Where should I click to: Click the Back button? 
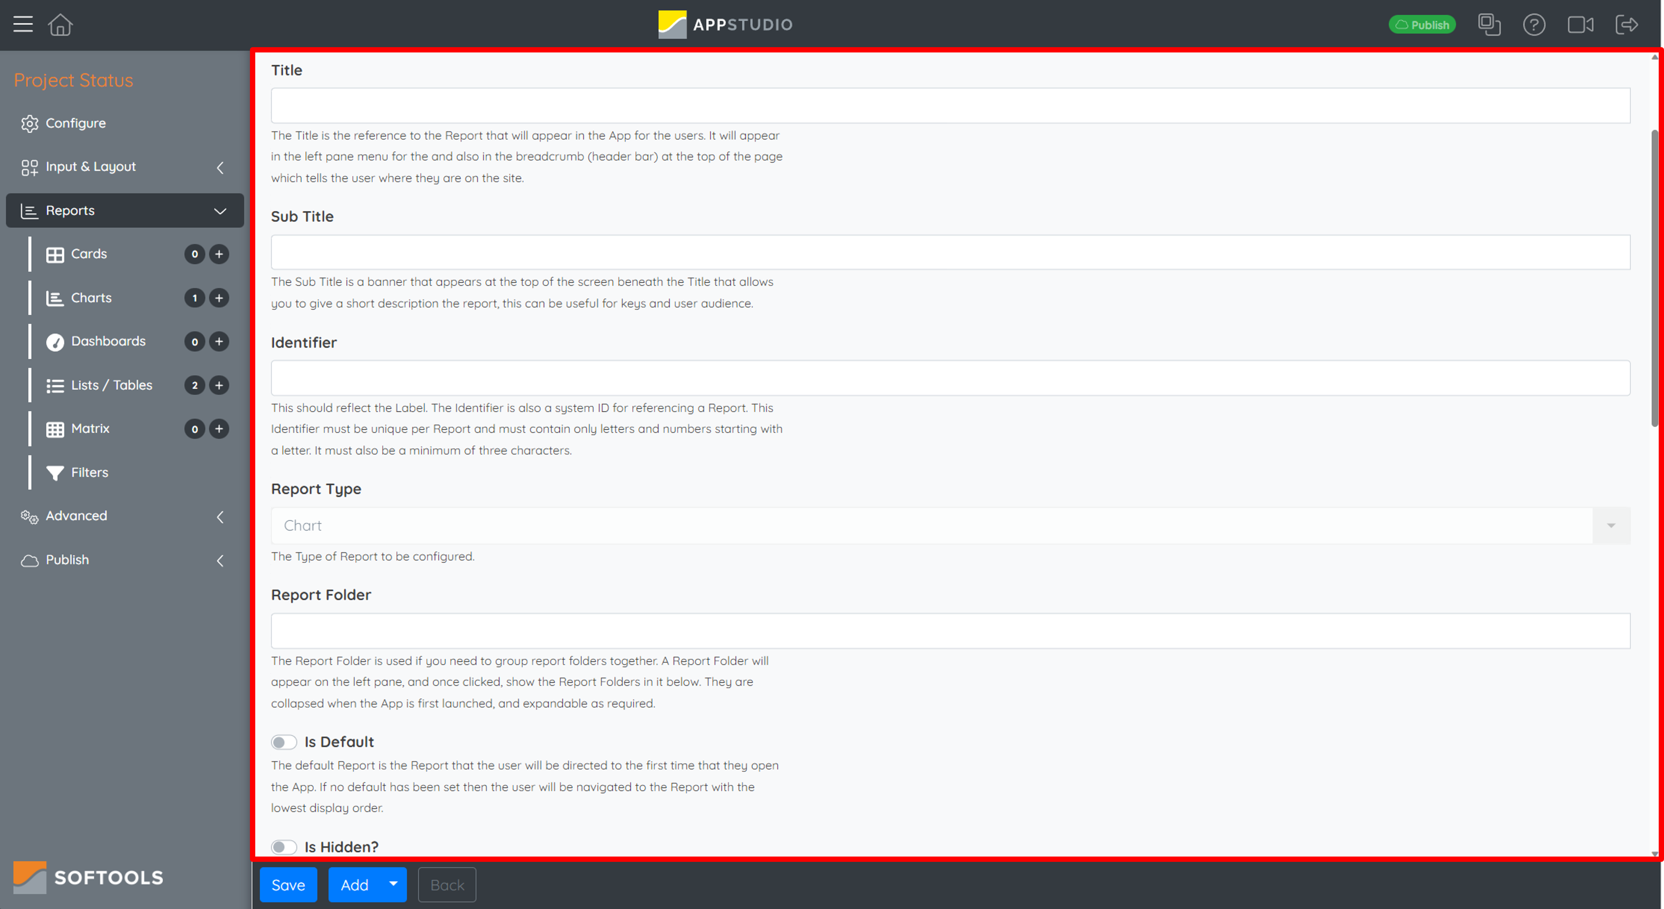pos(447,885)
